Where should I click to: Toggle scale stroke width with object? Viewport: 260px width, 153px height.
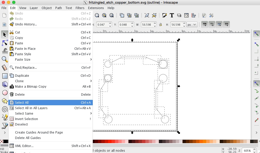click(x=205, y=25)
